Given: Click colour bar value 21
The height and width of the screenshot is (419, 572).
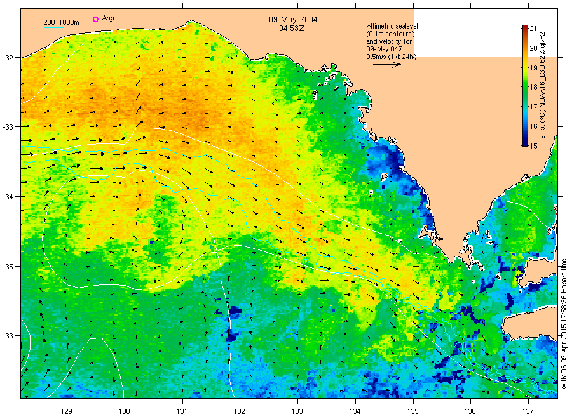Looking at the screenshot, I should point(533,29).
